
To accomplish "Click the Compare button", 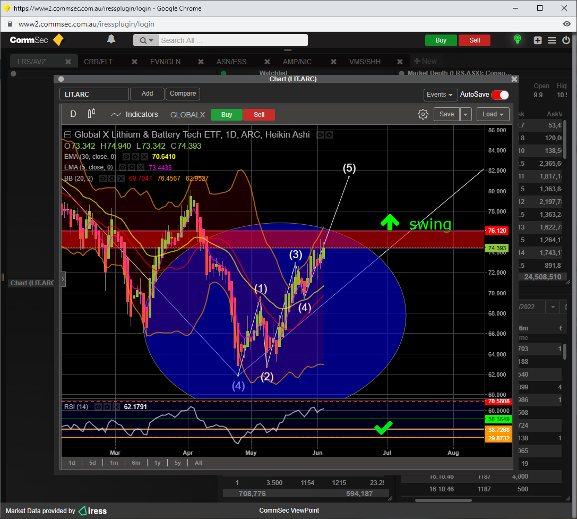I will [183, 93].
